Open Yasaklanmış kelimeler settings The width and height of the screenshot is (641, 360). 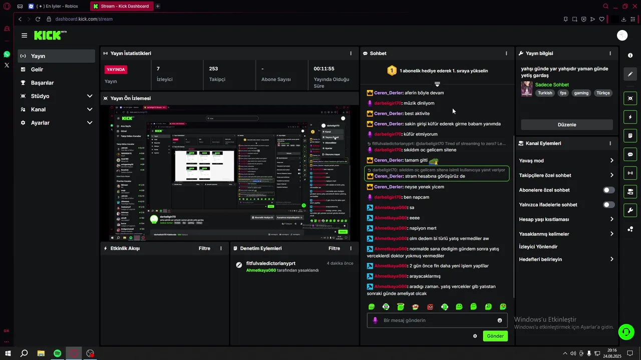(566, 234)
